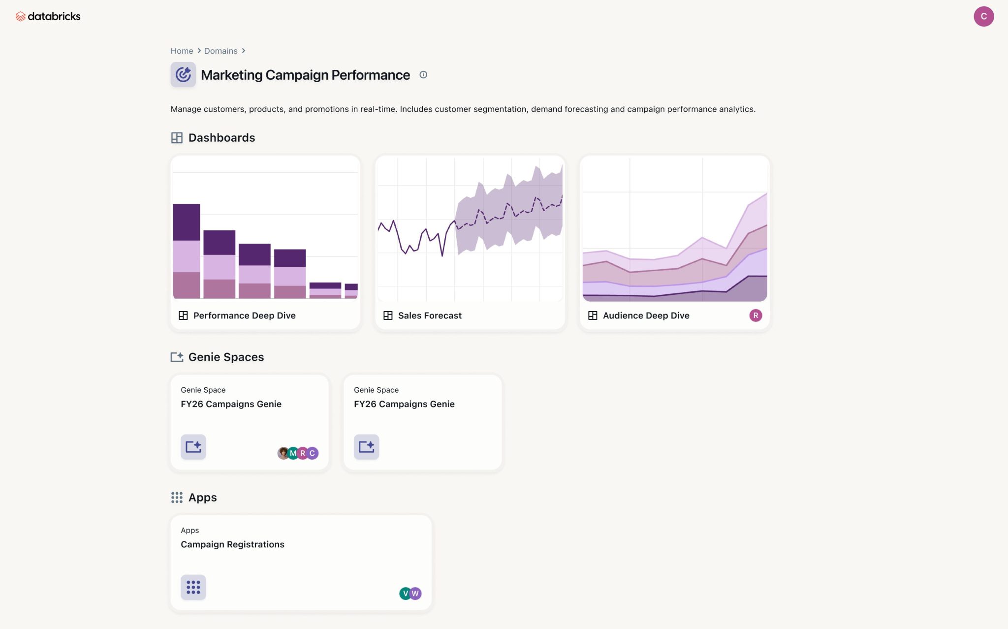Click the dashboard icon beside Performance Deep Dive
1008x629 pixels.
click(x=184, y=315)
